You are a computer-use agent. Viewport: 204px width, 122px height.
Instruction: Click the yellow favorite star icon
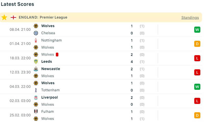[x=4, y=17]
